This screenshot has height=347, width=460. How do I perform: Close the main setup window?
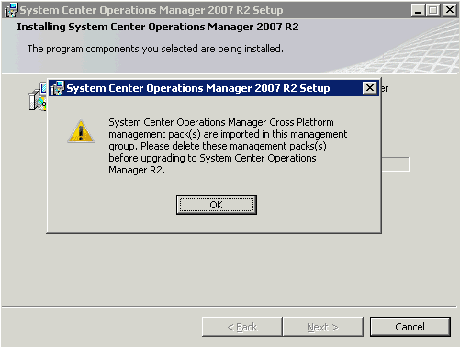[x=450, y=10]
